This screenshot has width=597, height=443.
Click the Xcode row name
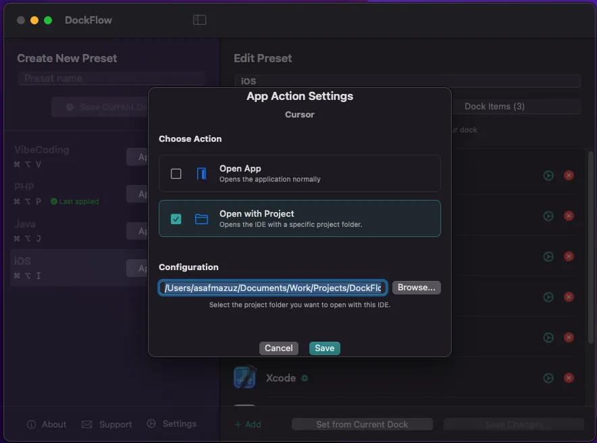281,378
